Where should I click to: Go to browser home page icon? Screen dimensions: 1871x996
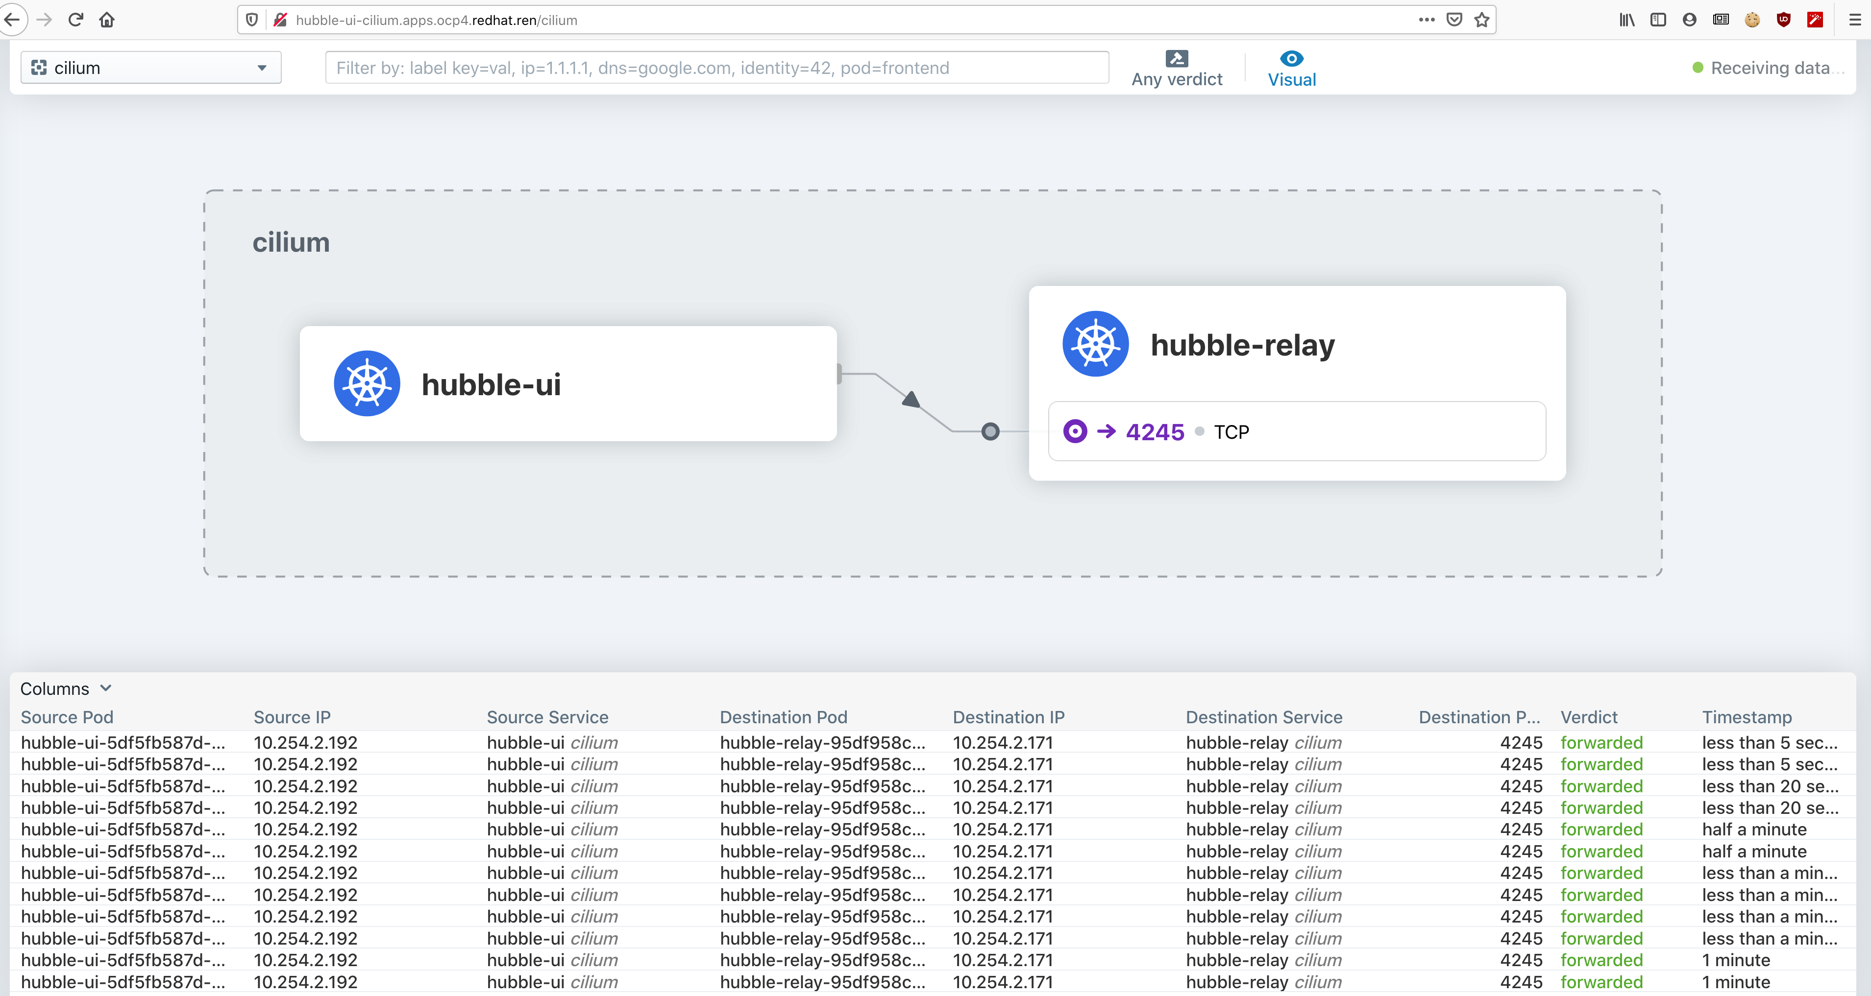pos(107,20)
